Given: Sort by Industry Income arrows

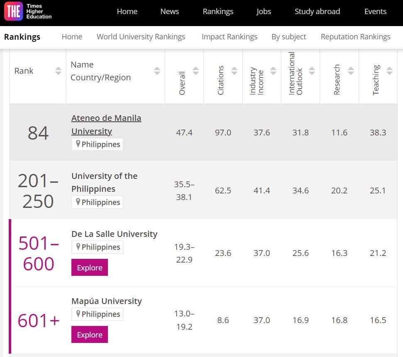Looking at the screenshot, I should coord(273,71).
